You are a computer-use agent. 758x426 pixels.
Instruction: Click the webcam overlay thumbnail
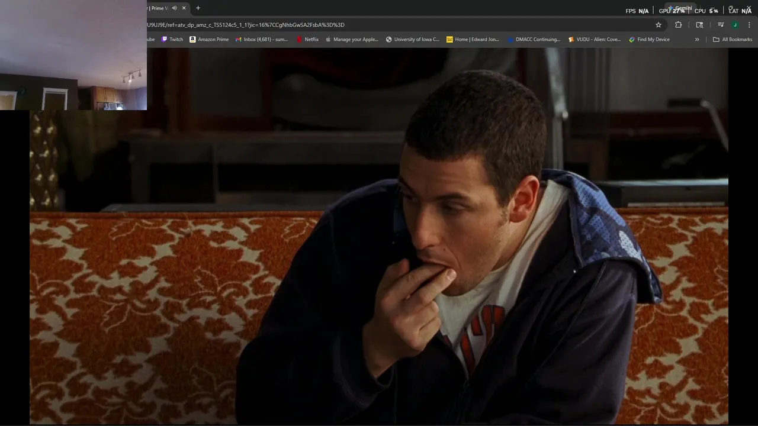(x=73, y=55)
